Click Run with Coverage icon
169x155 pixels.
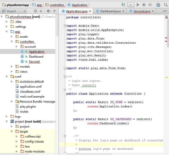point(150,5)
